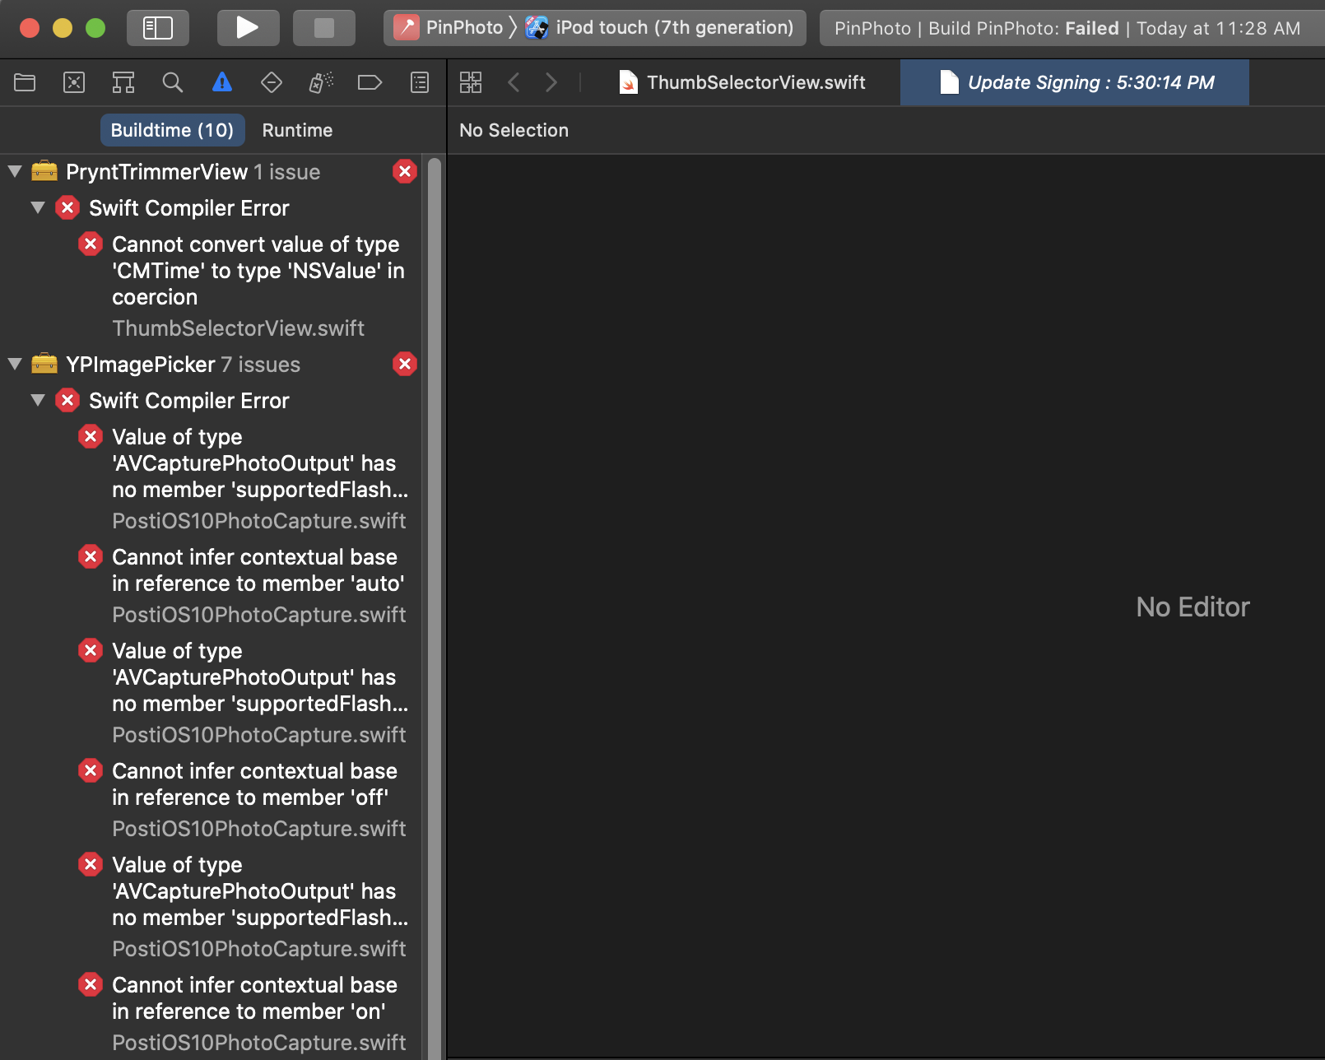
Task: Go forward in editor history
Action: pos(551,82)
